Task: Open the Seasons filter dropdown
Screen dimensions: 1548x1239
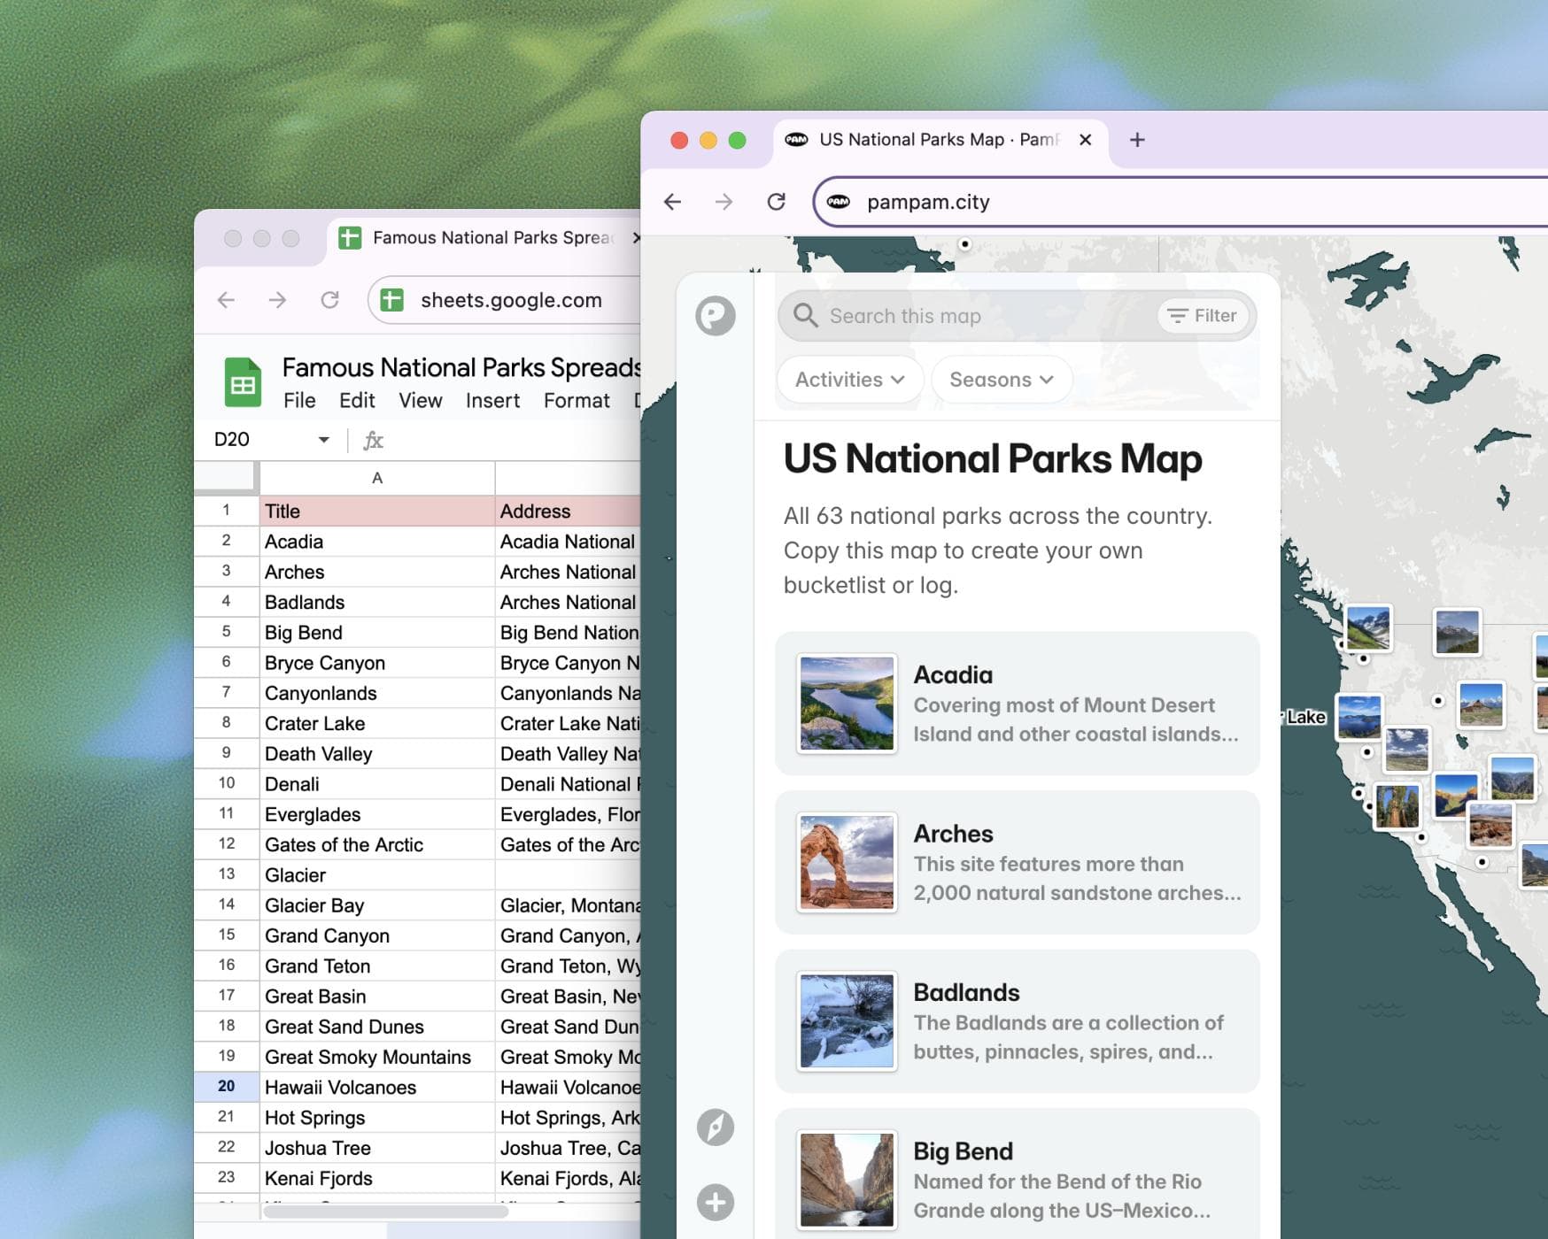Action: [1000, 379]
